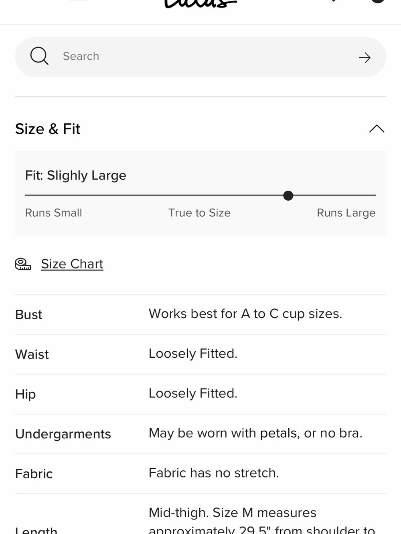Click the fit scale slider knob

(288, 195)
